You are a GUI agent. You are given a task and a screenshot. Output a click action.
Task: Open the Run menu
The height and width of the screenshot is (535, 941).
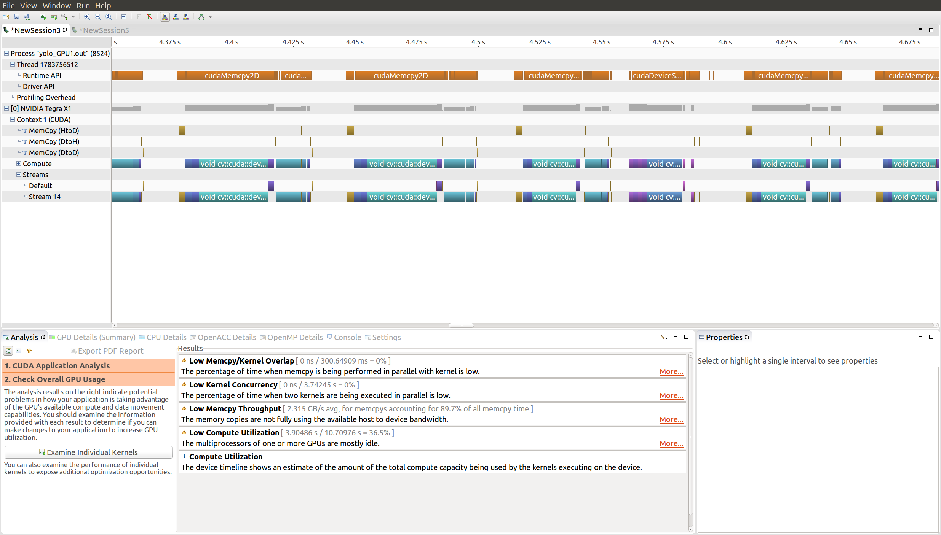coord(83,5)
